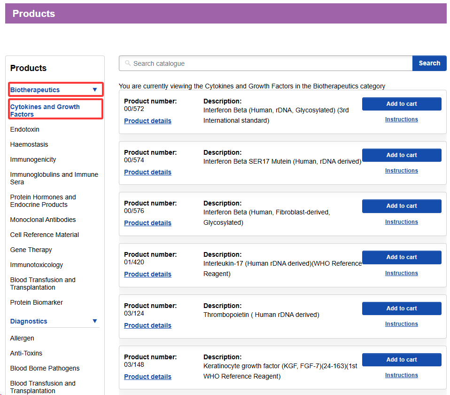Select Protein Biomarker in sidebar

37,302
